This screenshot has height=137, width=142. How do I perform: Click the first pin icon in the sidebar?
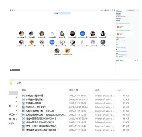pos(17,97)
